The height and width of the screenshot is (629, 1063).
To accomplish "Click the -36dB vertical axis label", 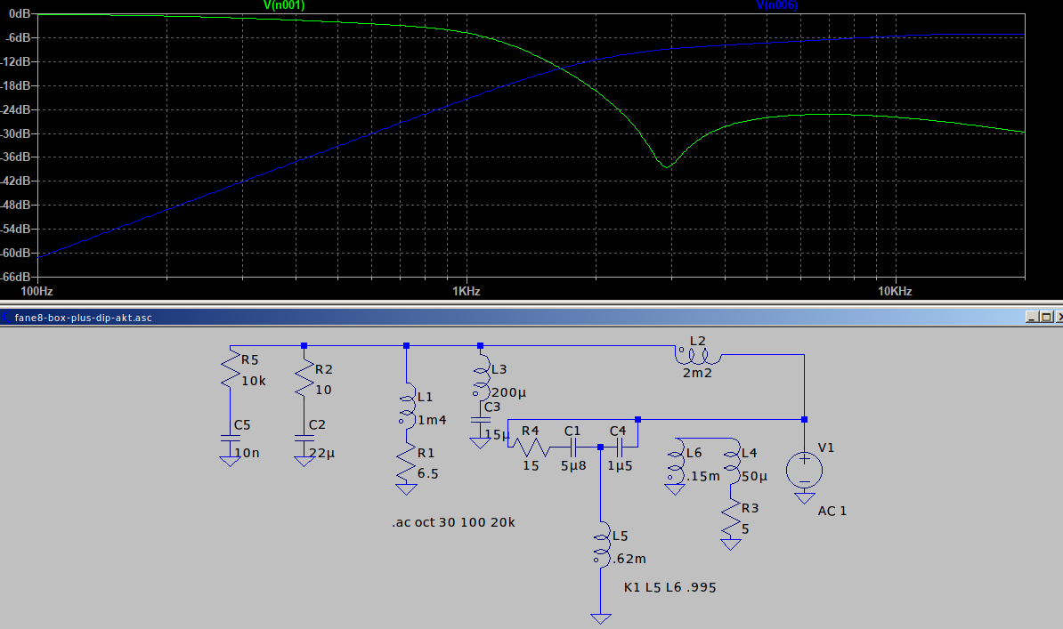I will click(19, 157).
